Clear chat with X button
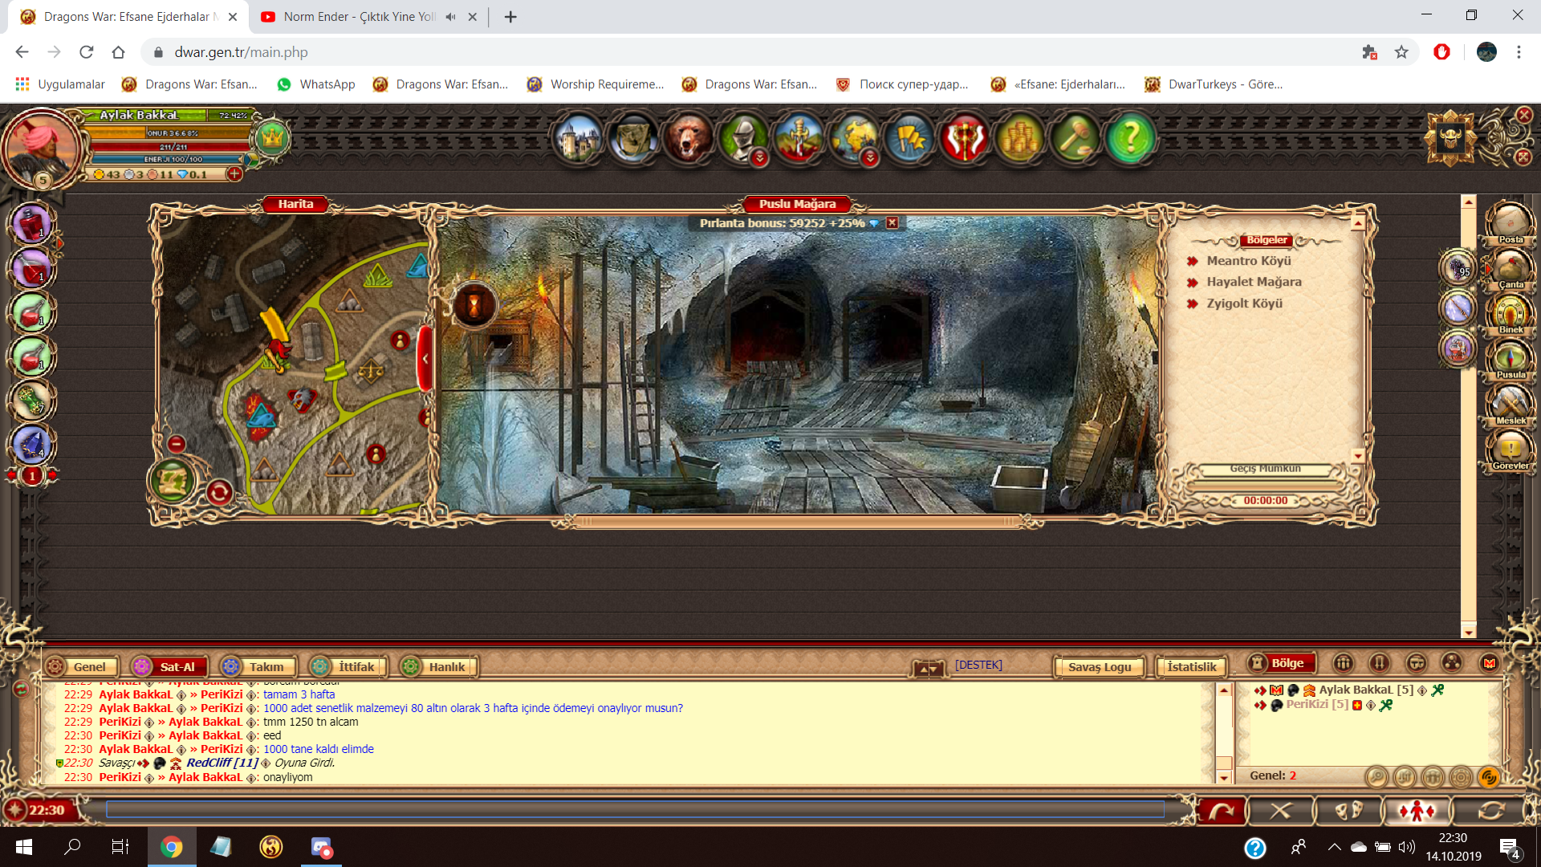 1280,811
